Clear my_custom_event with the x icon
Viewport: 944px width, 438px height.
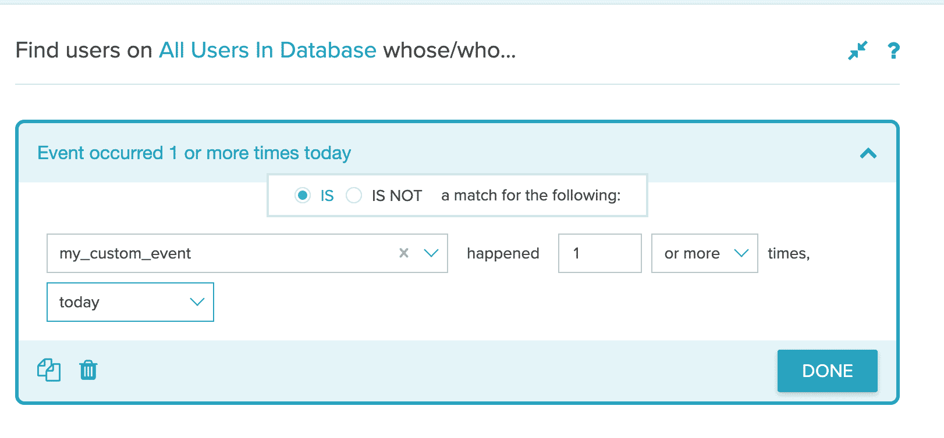click(404, 253)
